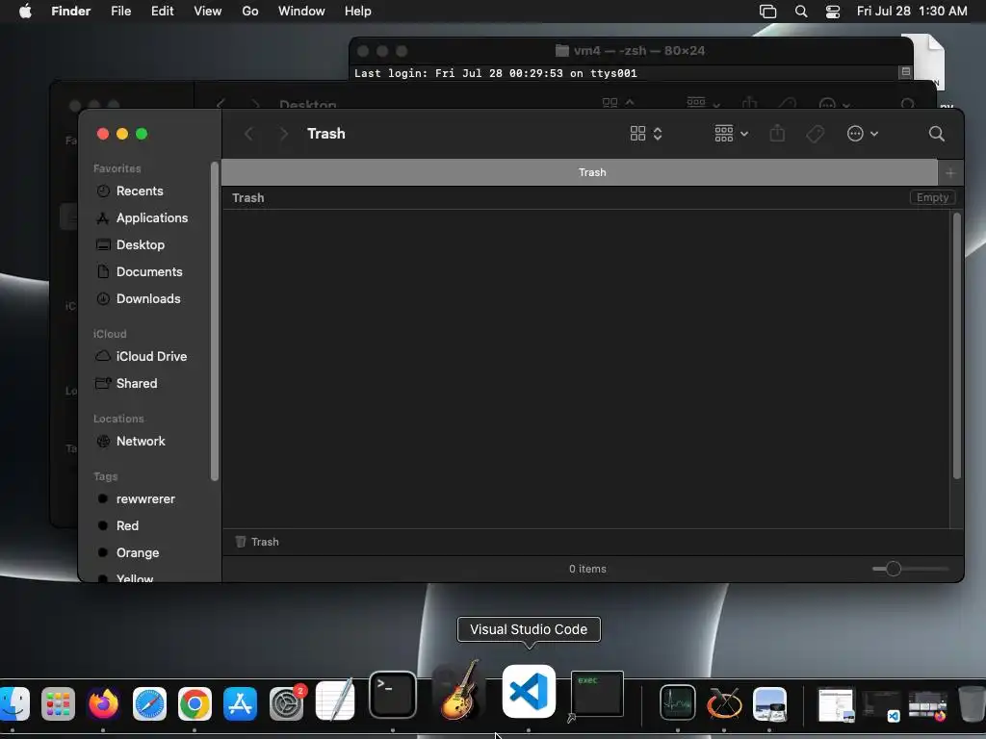
Task: Launch GarageBand from the Dock
Action: (459, 691)
